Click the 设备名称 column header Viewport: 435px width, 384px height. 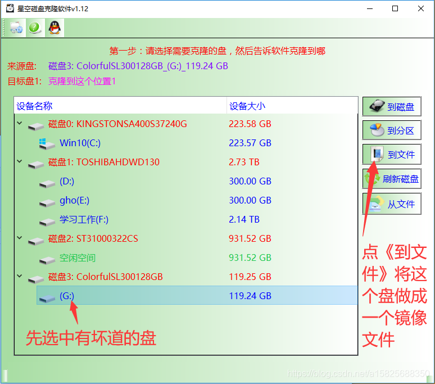[x=120, y=106]
